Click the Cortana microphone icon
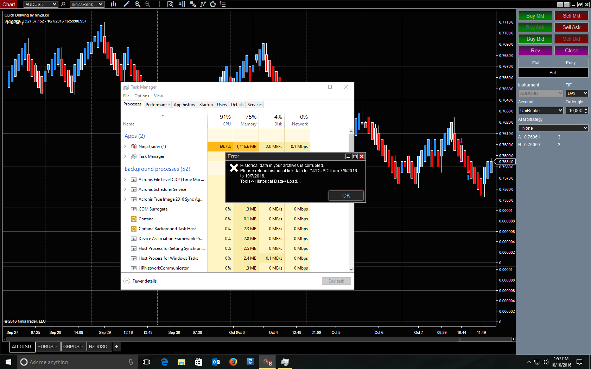Screen dimensions: 591x369 pyautogui.click(x=131, y=362)
